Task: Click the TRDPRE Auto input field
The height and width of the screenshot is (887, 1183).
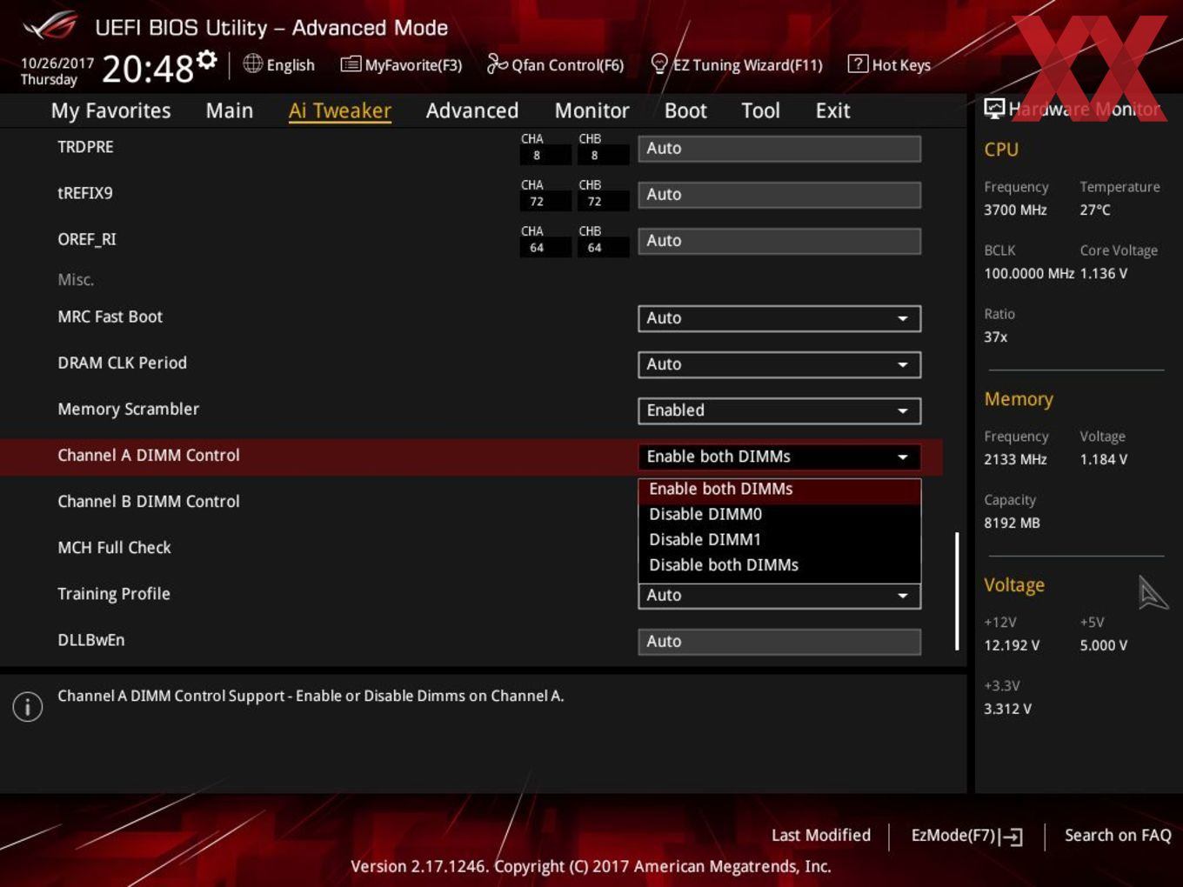Action: tap(779, 149)
